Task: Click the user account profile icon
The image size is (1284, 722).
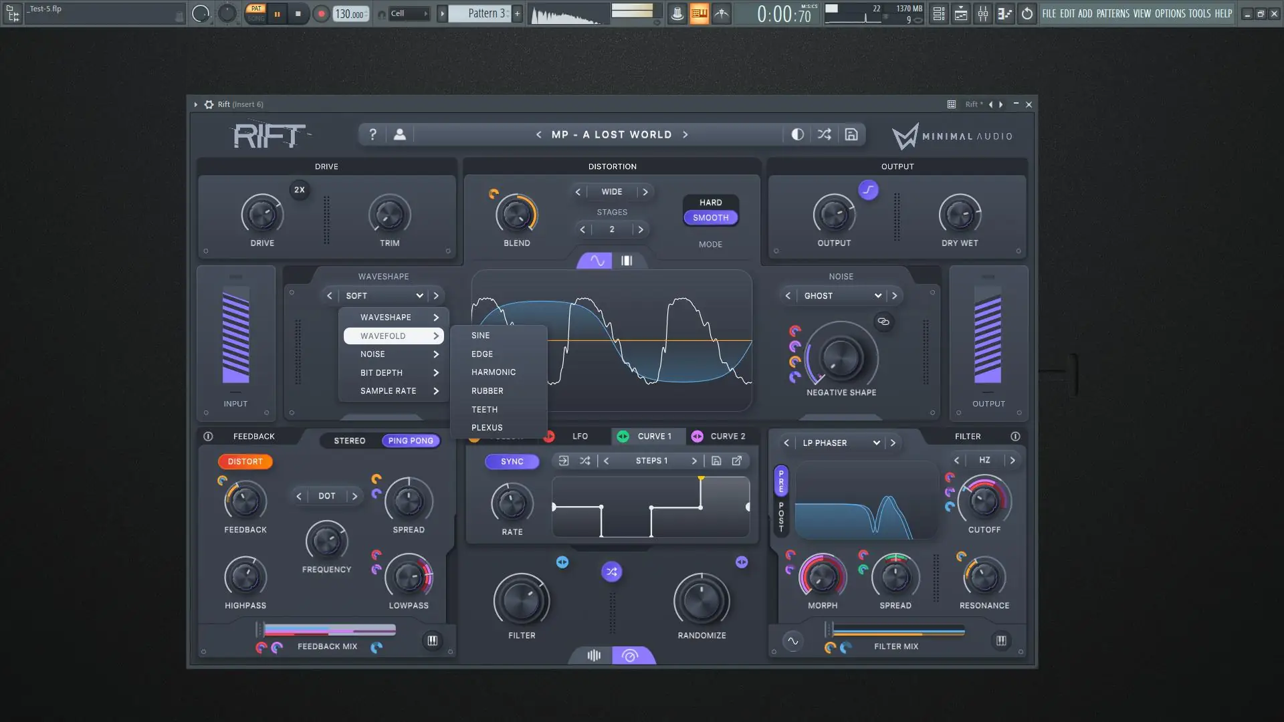Action: point(399,134)
